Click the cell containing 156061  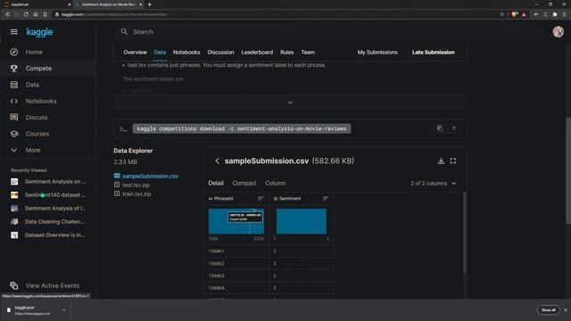pyautogui.click(x=236, y=251)
